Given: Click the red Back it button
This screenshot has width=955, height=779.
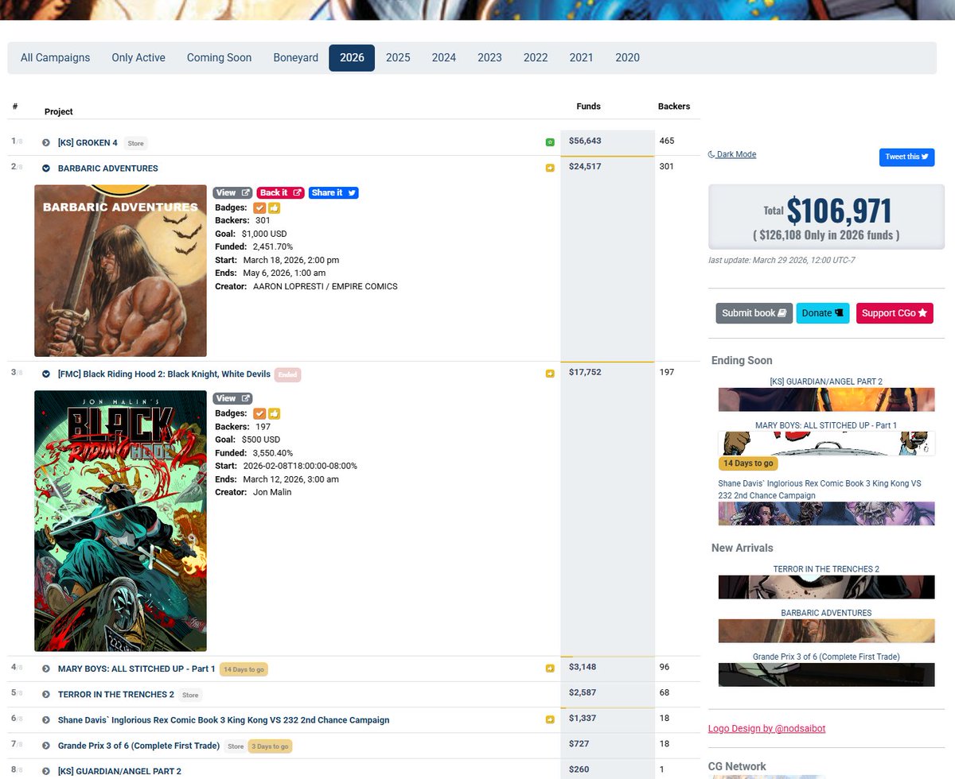Looking at the screenshot, I should (281, 192).
